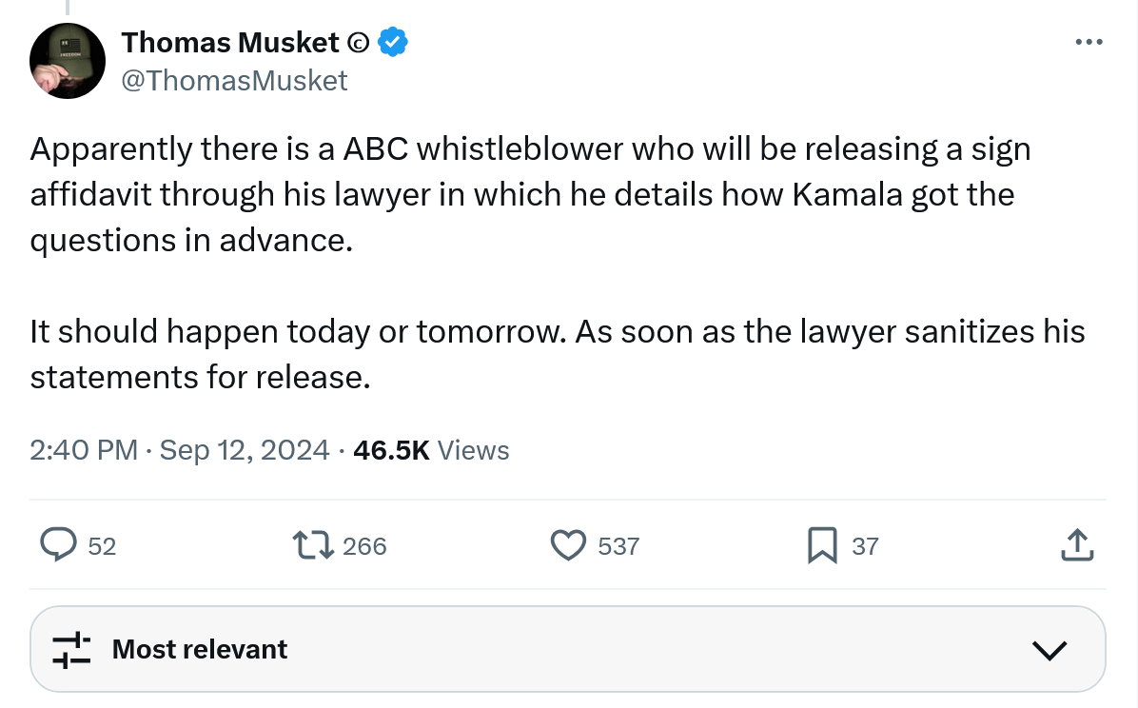Viewport: 1138px width, 708px height.
Task: Open the share tweet upload icon
Action: 1075,545
